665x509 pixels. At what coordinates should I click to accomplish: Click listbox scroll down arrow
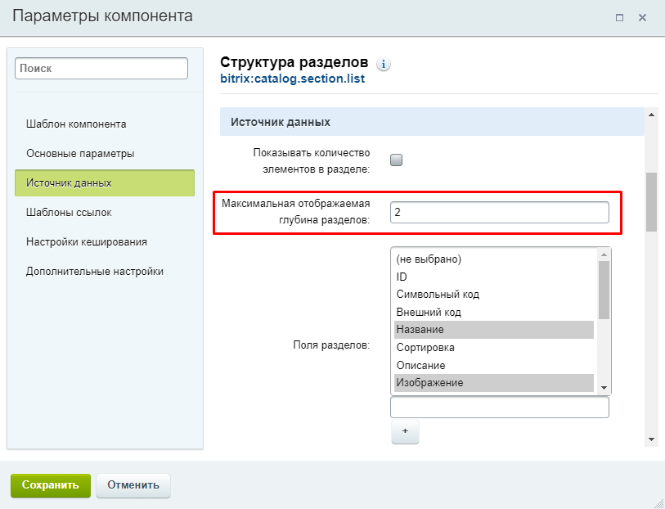[604, 388]
